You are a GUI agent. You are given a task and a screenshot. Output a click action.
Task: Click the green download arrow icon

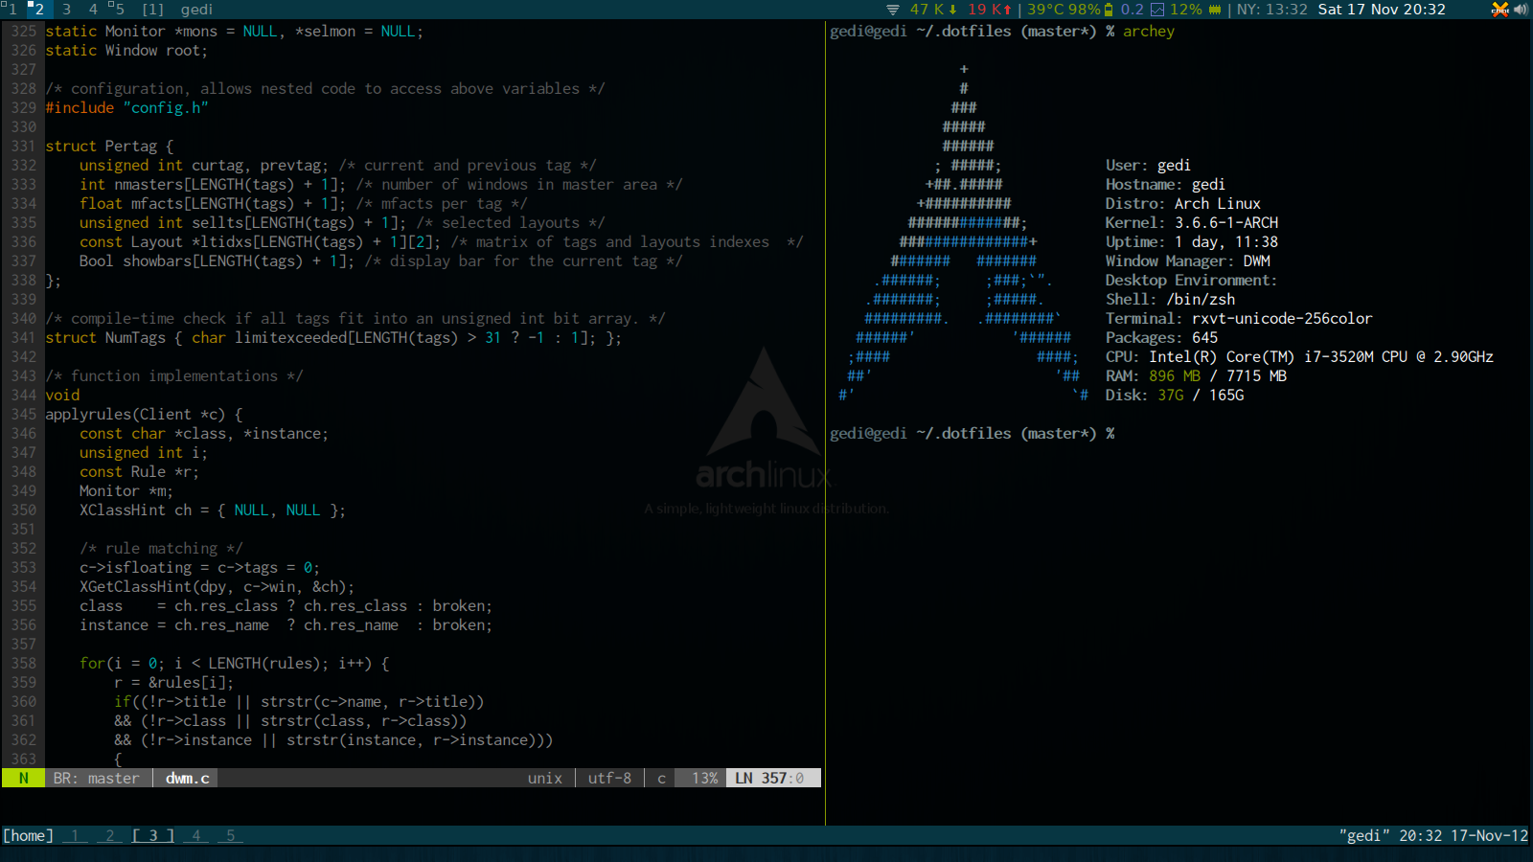pos(953,10)
